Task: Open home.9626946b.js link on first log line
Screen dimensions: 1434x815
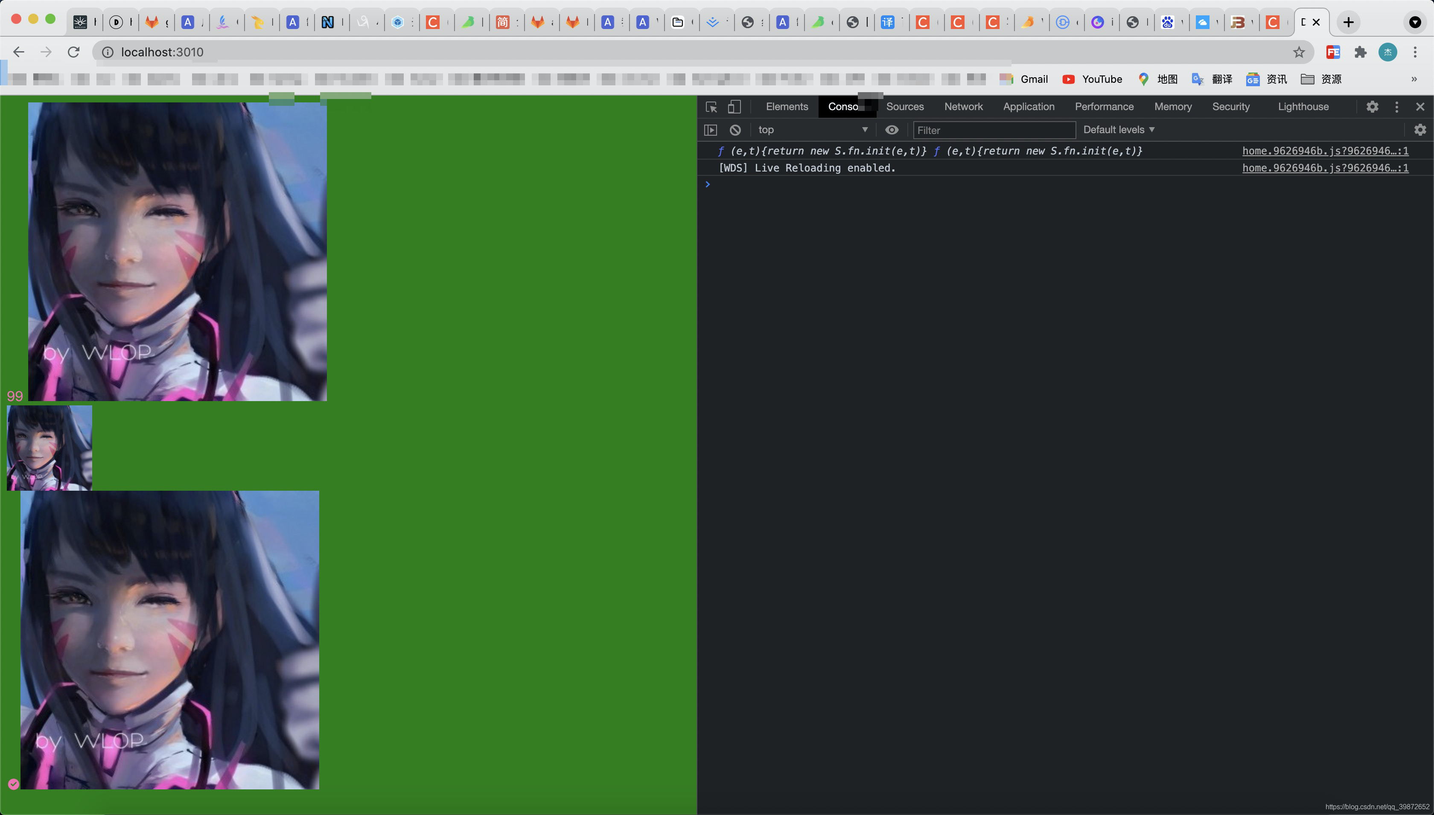Action: (x=1325, y=151)
